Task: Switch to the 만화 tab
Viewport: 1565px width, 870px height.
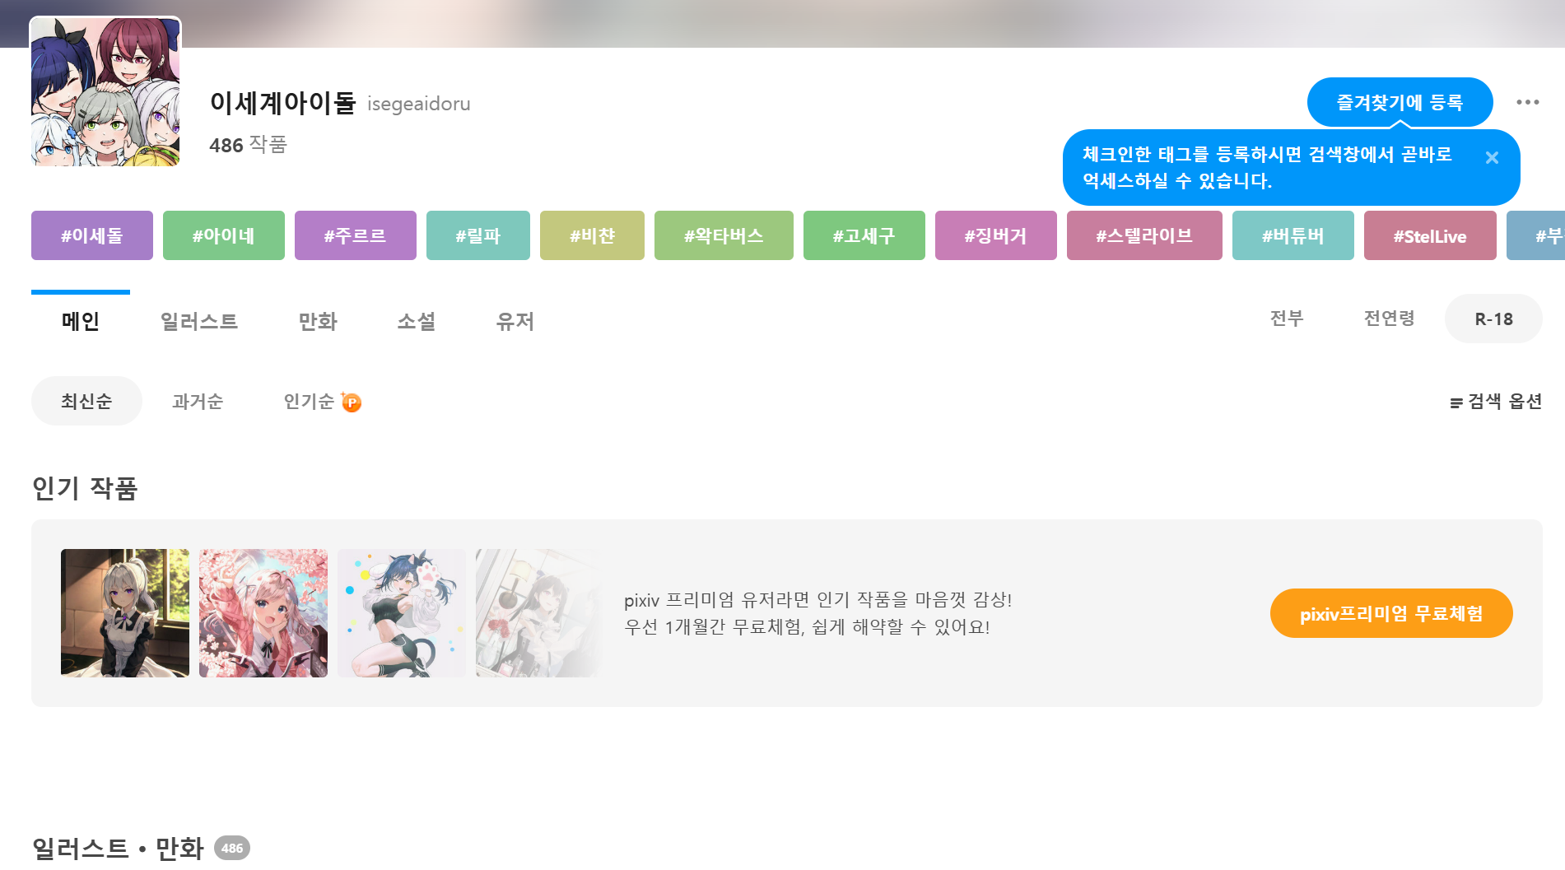Action: pos(318,321)
